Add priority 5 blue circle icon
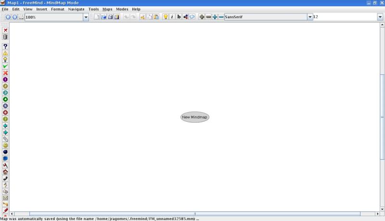Image resolution: width=385 pixels, height=221 pixels. 5,106
